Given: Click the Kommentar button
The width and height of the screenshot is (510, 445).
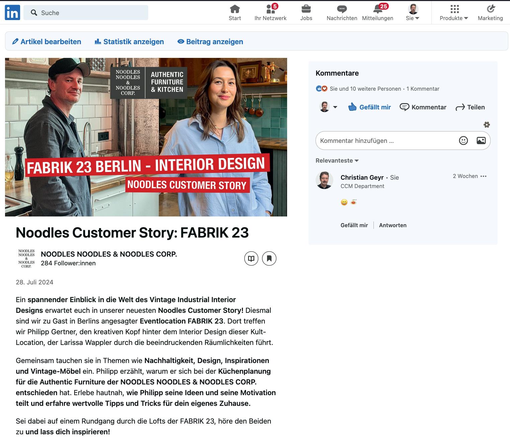Looking at the screenshot, I should point(423,107).
